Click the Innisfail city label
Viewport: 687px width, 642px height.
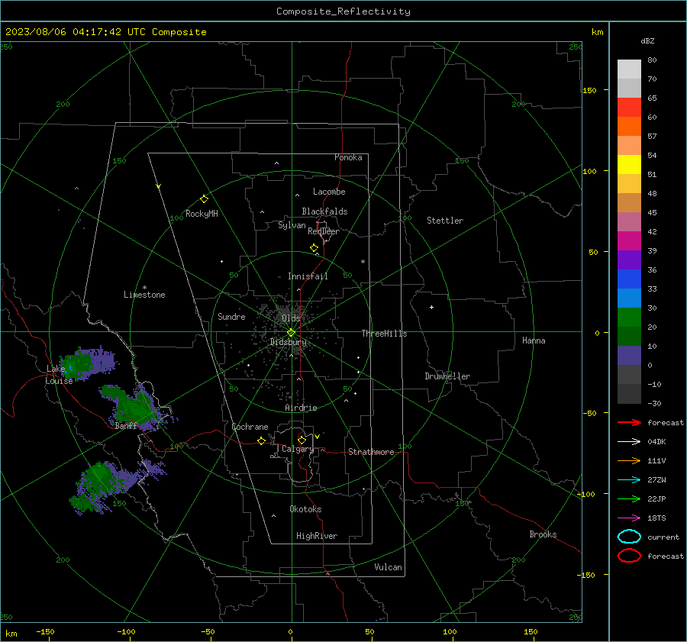point(308,276)
